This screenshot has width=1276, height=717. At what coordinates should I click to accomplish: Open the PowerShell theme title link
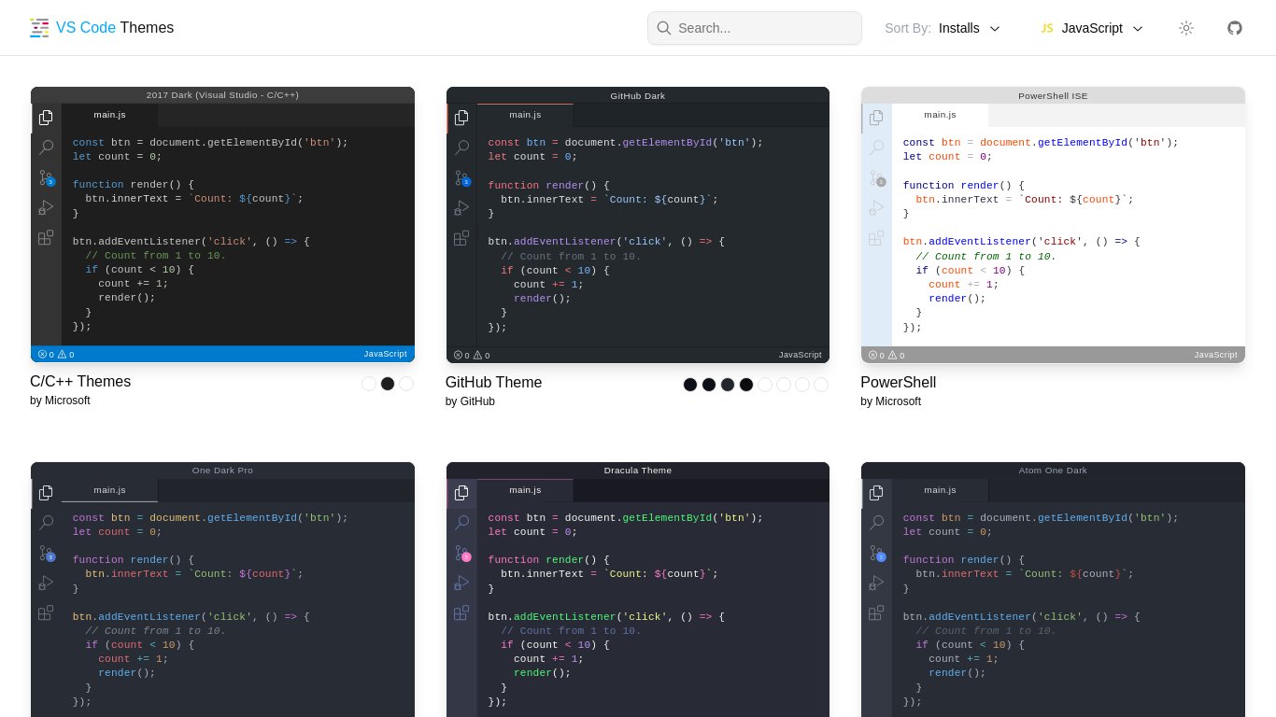[898, 383]
